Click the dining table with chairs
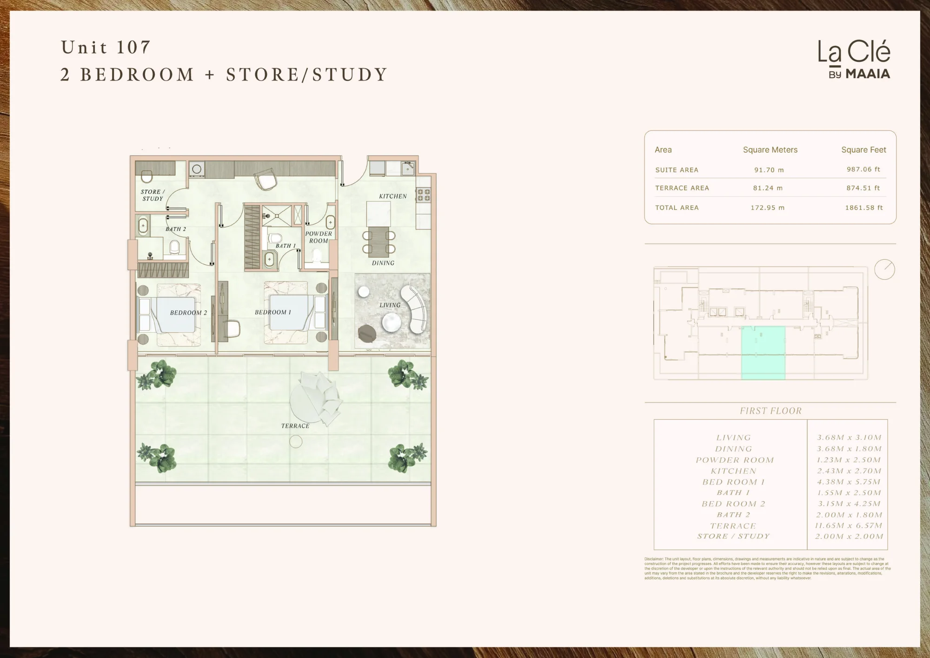This screenshot has width=930, height=658. 379,242
